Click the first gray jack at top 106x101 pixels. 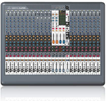[53, 8]
